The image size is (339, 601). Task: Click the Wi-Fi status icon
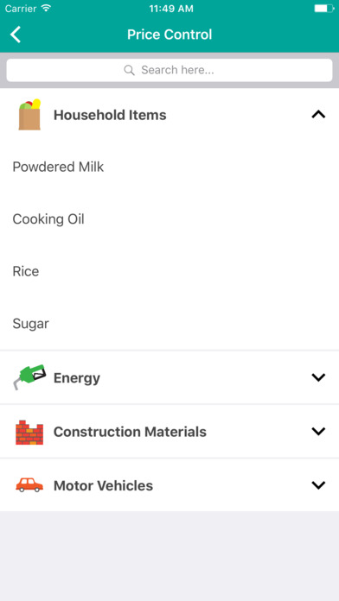[x=47, y=9]
